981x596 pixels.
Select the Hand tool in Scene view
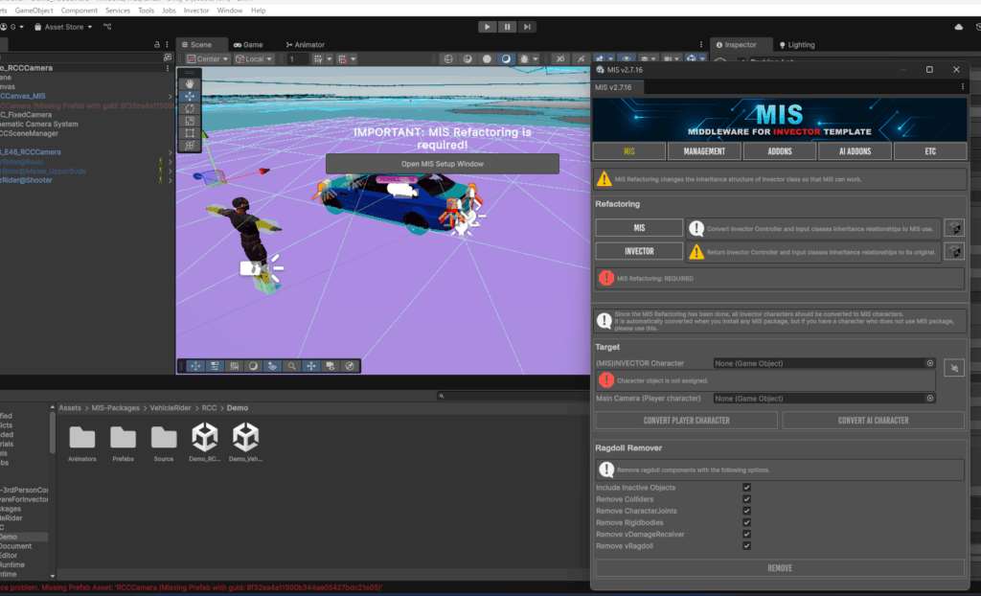[190, 83]
